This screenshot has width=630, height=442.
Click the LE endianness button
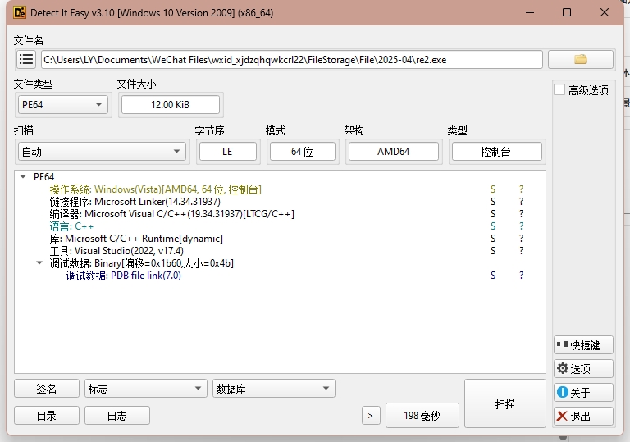pos(228,152)
